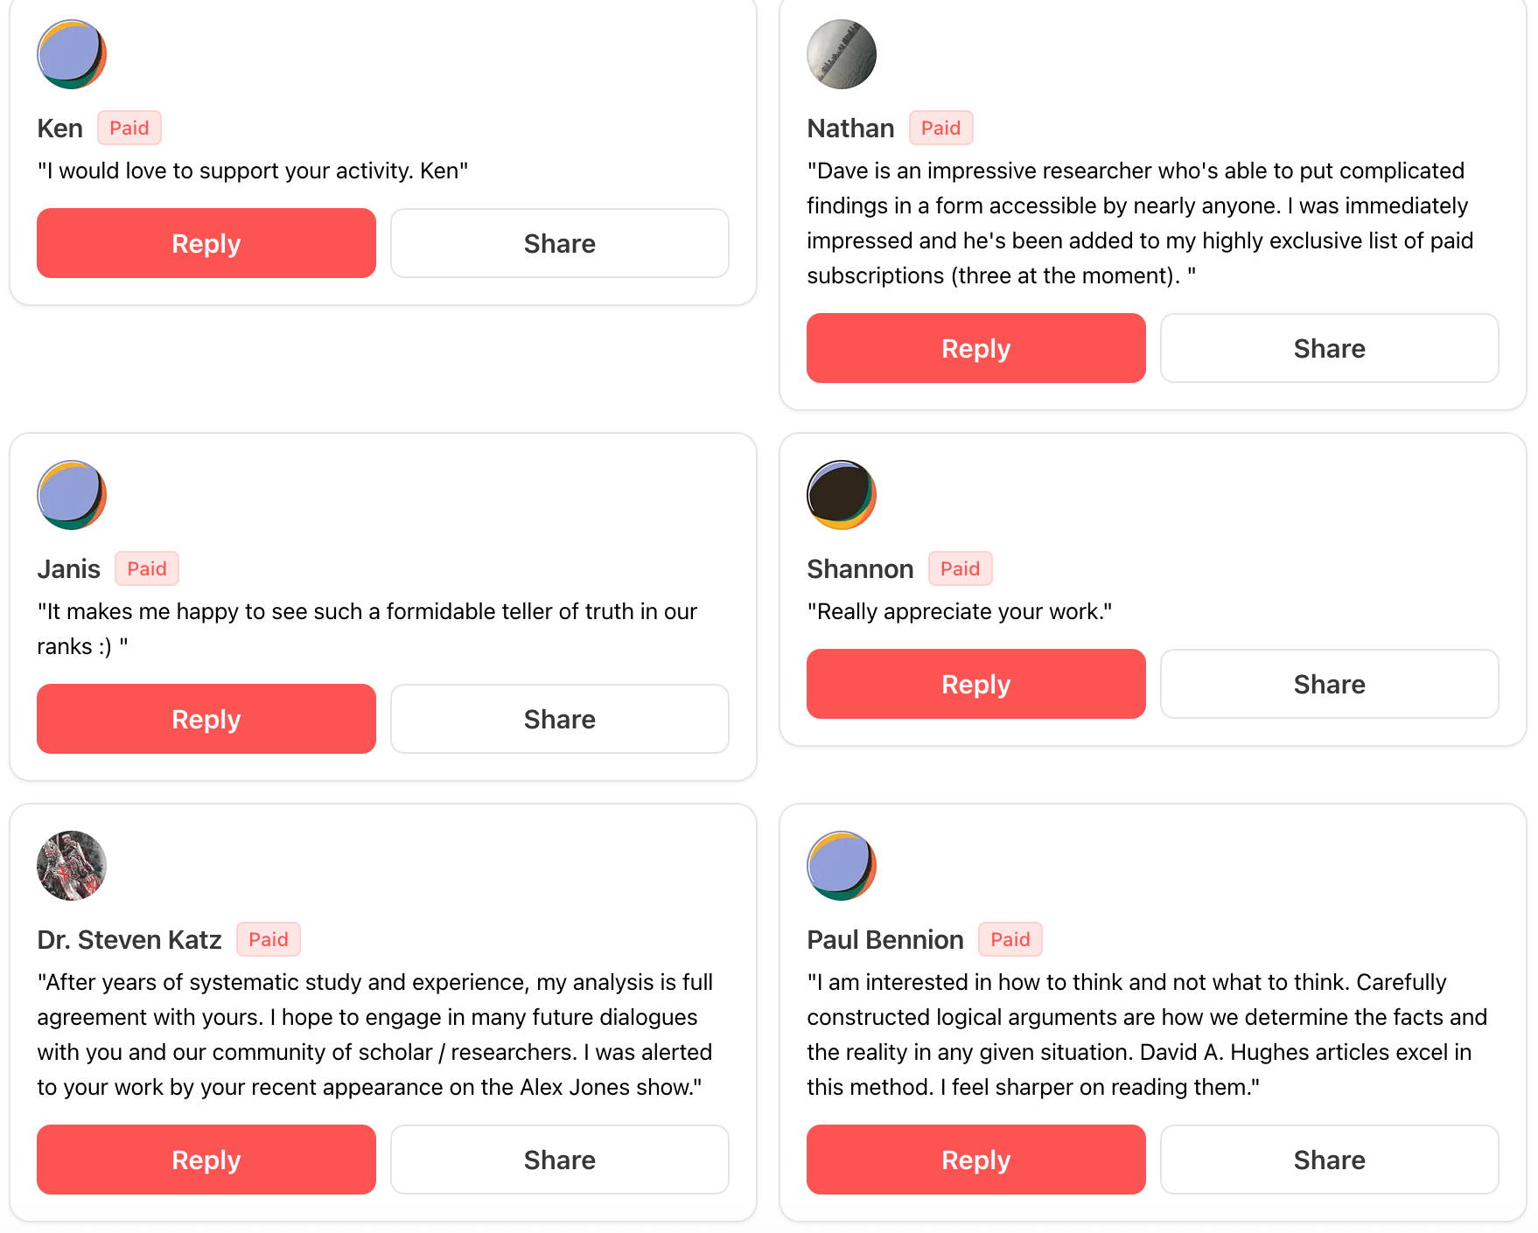
Task: Share Paul Bennion's testimonial
Action: [x=1330, y=1160]
